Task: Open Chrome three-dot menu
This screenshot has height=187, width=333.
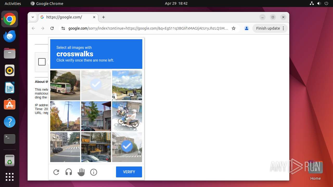Action: 284,28
